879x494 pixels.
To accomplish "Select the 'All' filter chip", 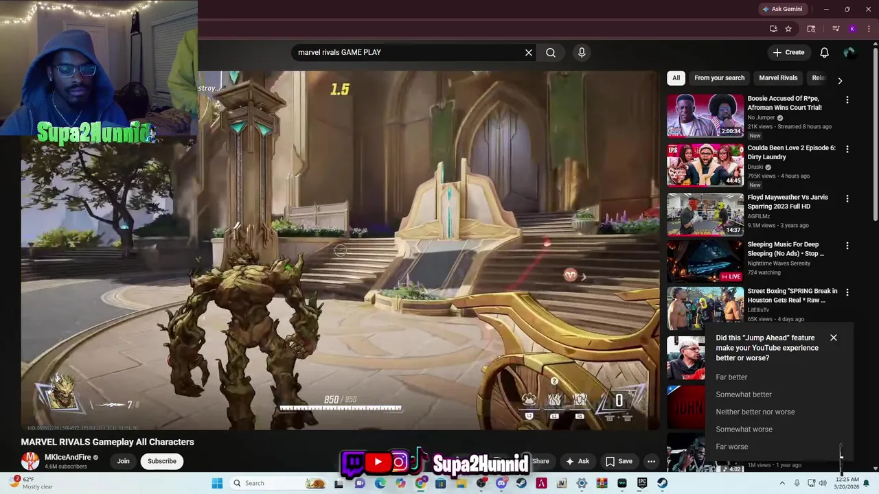I will tap(676, 78).
